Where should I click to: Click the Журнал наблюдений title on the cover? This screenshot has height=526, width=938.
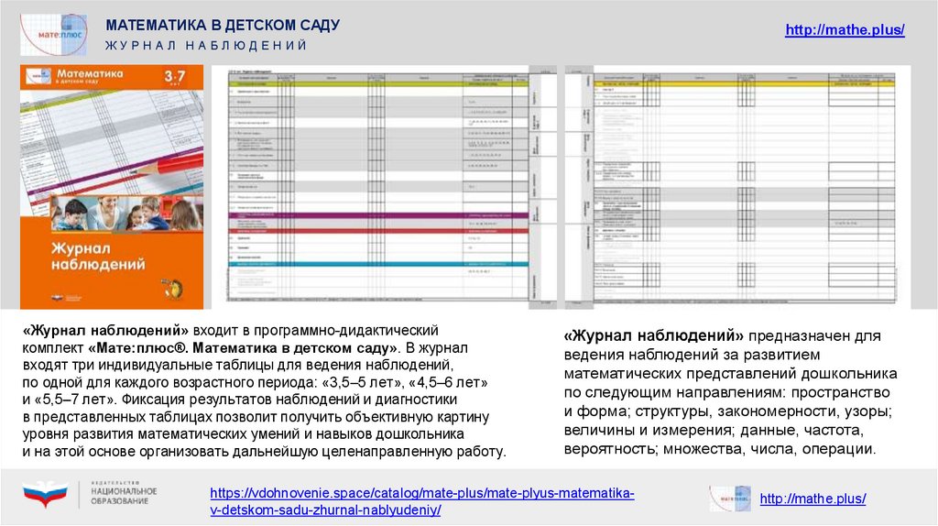click(98, 256)
